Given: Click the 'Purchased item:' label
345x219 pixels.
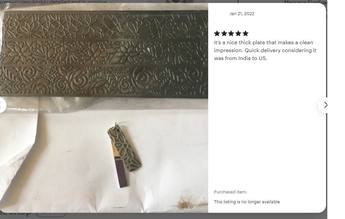Looking at the screenshot, I should 230,192.
